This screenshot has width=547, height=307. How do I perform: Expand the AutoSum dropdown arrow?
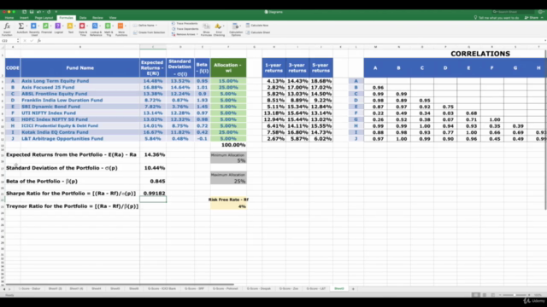(26, 26)
